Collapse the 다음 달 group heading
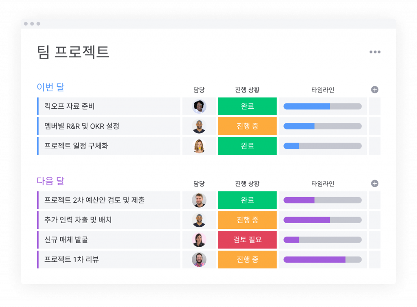Viewport: 417px width, 307px height. tap(50, 181)
